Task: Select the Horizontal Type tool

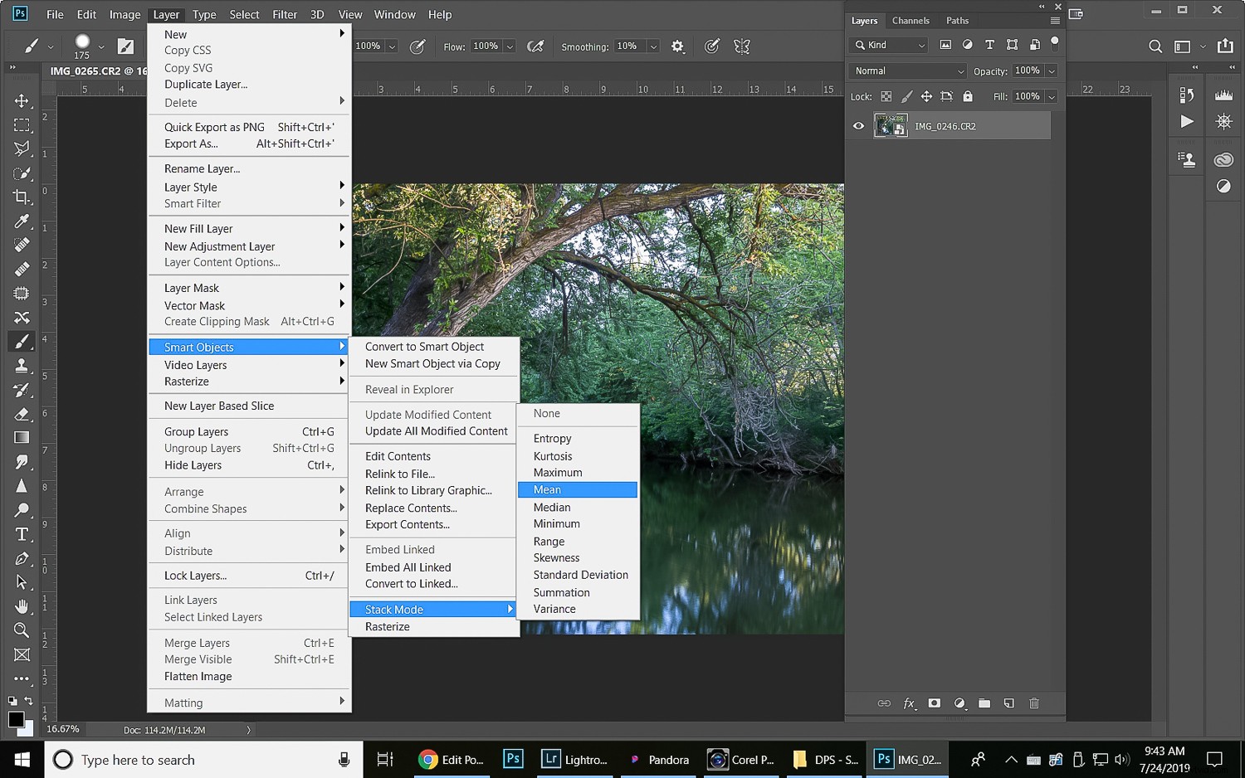Action: [x=22, y=534]
